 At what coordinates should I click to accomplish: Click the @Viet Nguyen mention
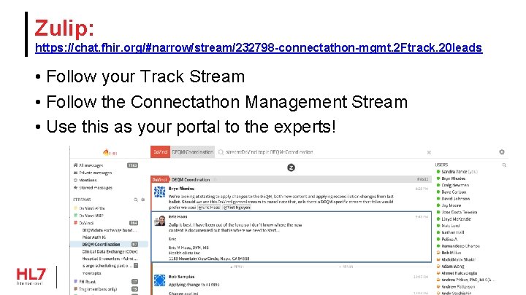[237, 208]
